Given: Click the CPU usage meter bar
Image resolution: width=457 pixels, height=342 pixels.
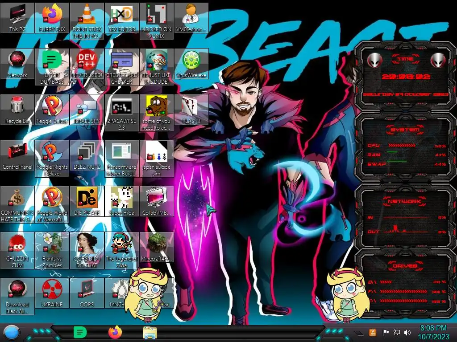Looking at the screenshot, I should coord(402,146).
